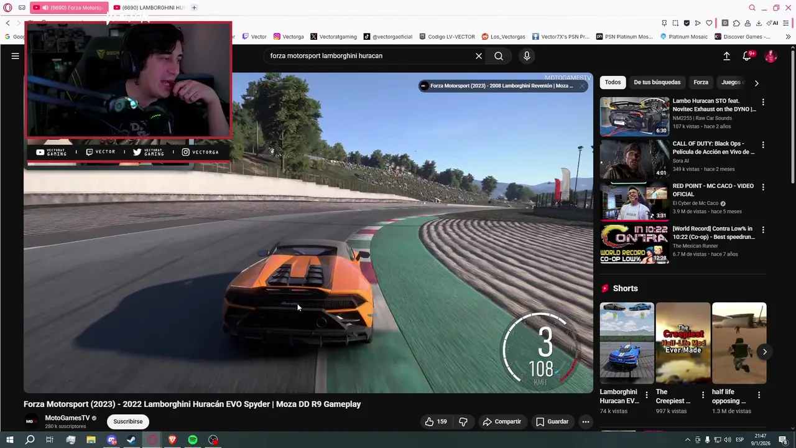Viewport: 796px width, 448px height.
Task: Click Compartir to share the video
Action: pos(502,421)
